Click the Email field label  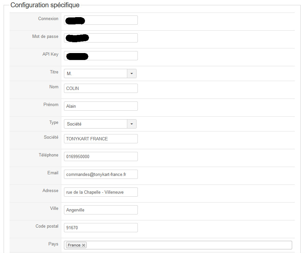pyautogui.click(x=53, y=173)
